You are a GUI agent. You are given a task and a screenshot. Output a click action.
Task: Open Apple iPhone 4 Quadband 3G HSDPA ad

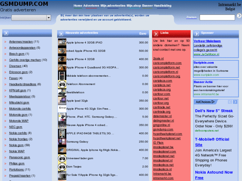pos(93,67)
